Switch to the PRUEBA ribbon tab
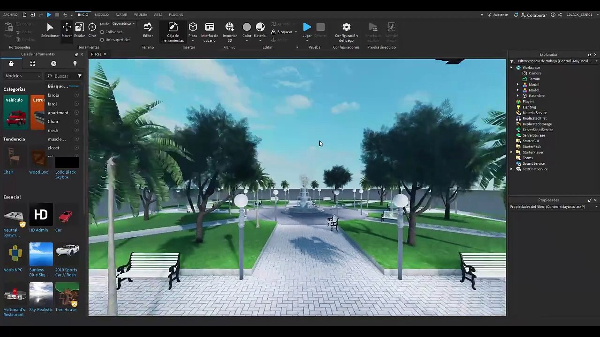 point(140,15)
